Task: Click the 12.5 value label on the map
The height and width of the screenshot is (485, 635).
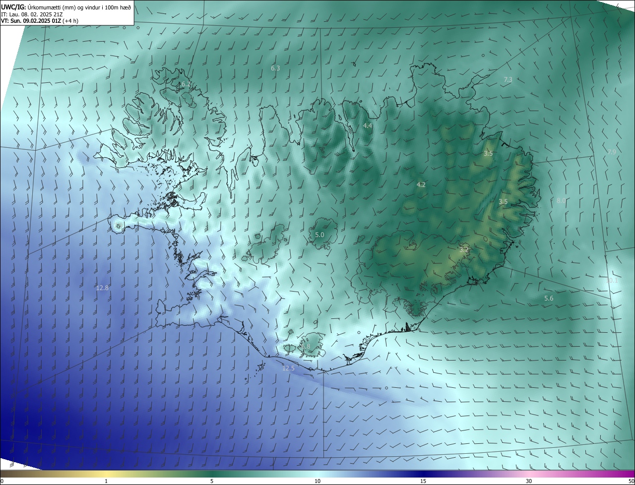Action: 288,368
